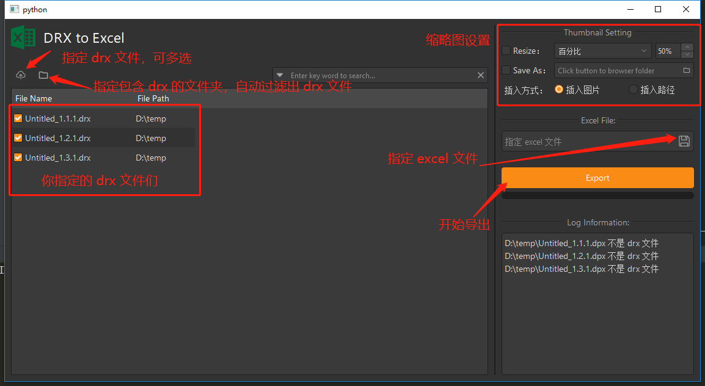This screenshot has width=705, height=386.
Task: Open the search filter dropdown arrow
Action: point(280,75)
